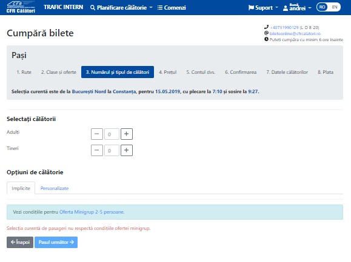The width and height of the screenshot is (351, 262).
Task: Open the andrei user account menu
Action: point(297,8)
